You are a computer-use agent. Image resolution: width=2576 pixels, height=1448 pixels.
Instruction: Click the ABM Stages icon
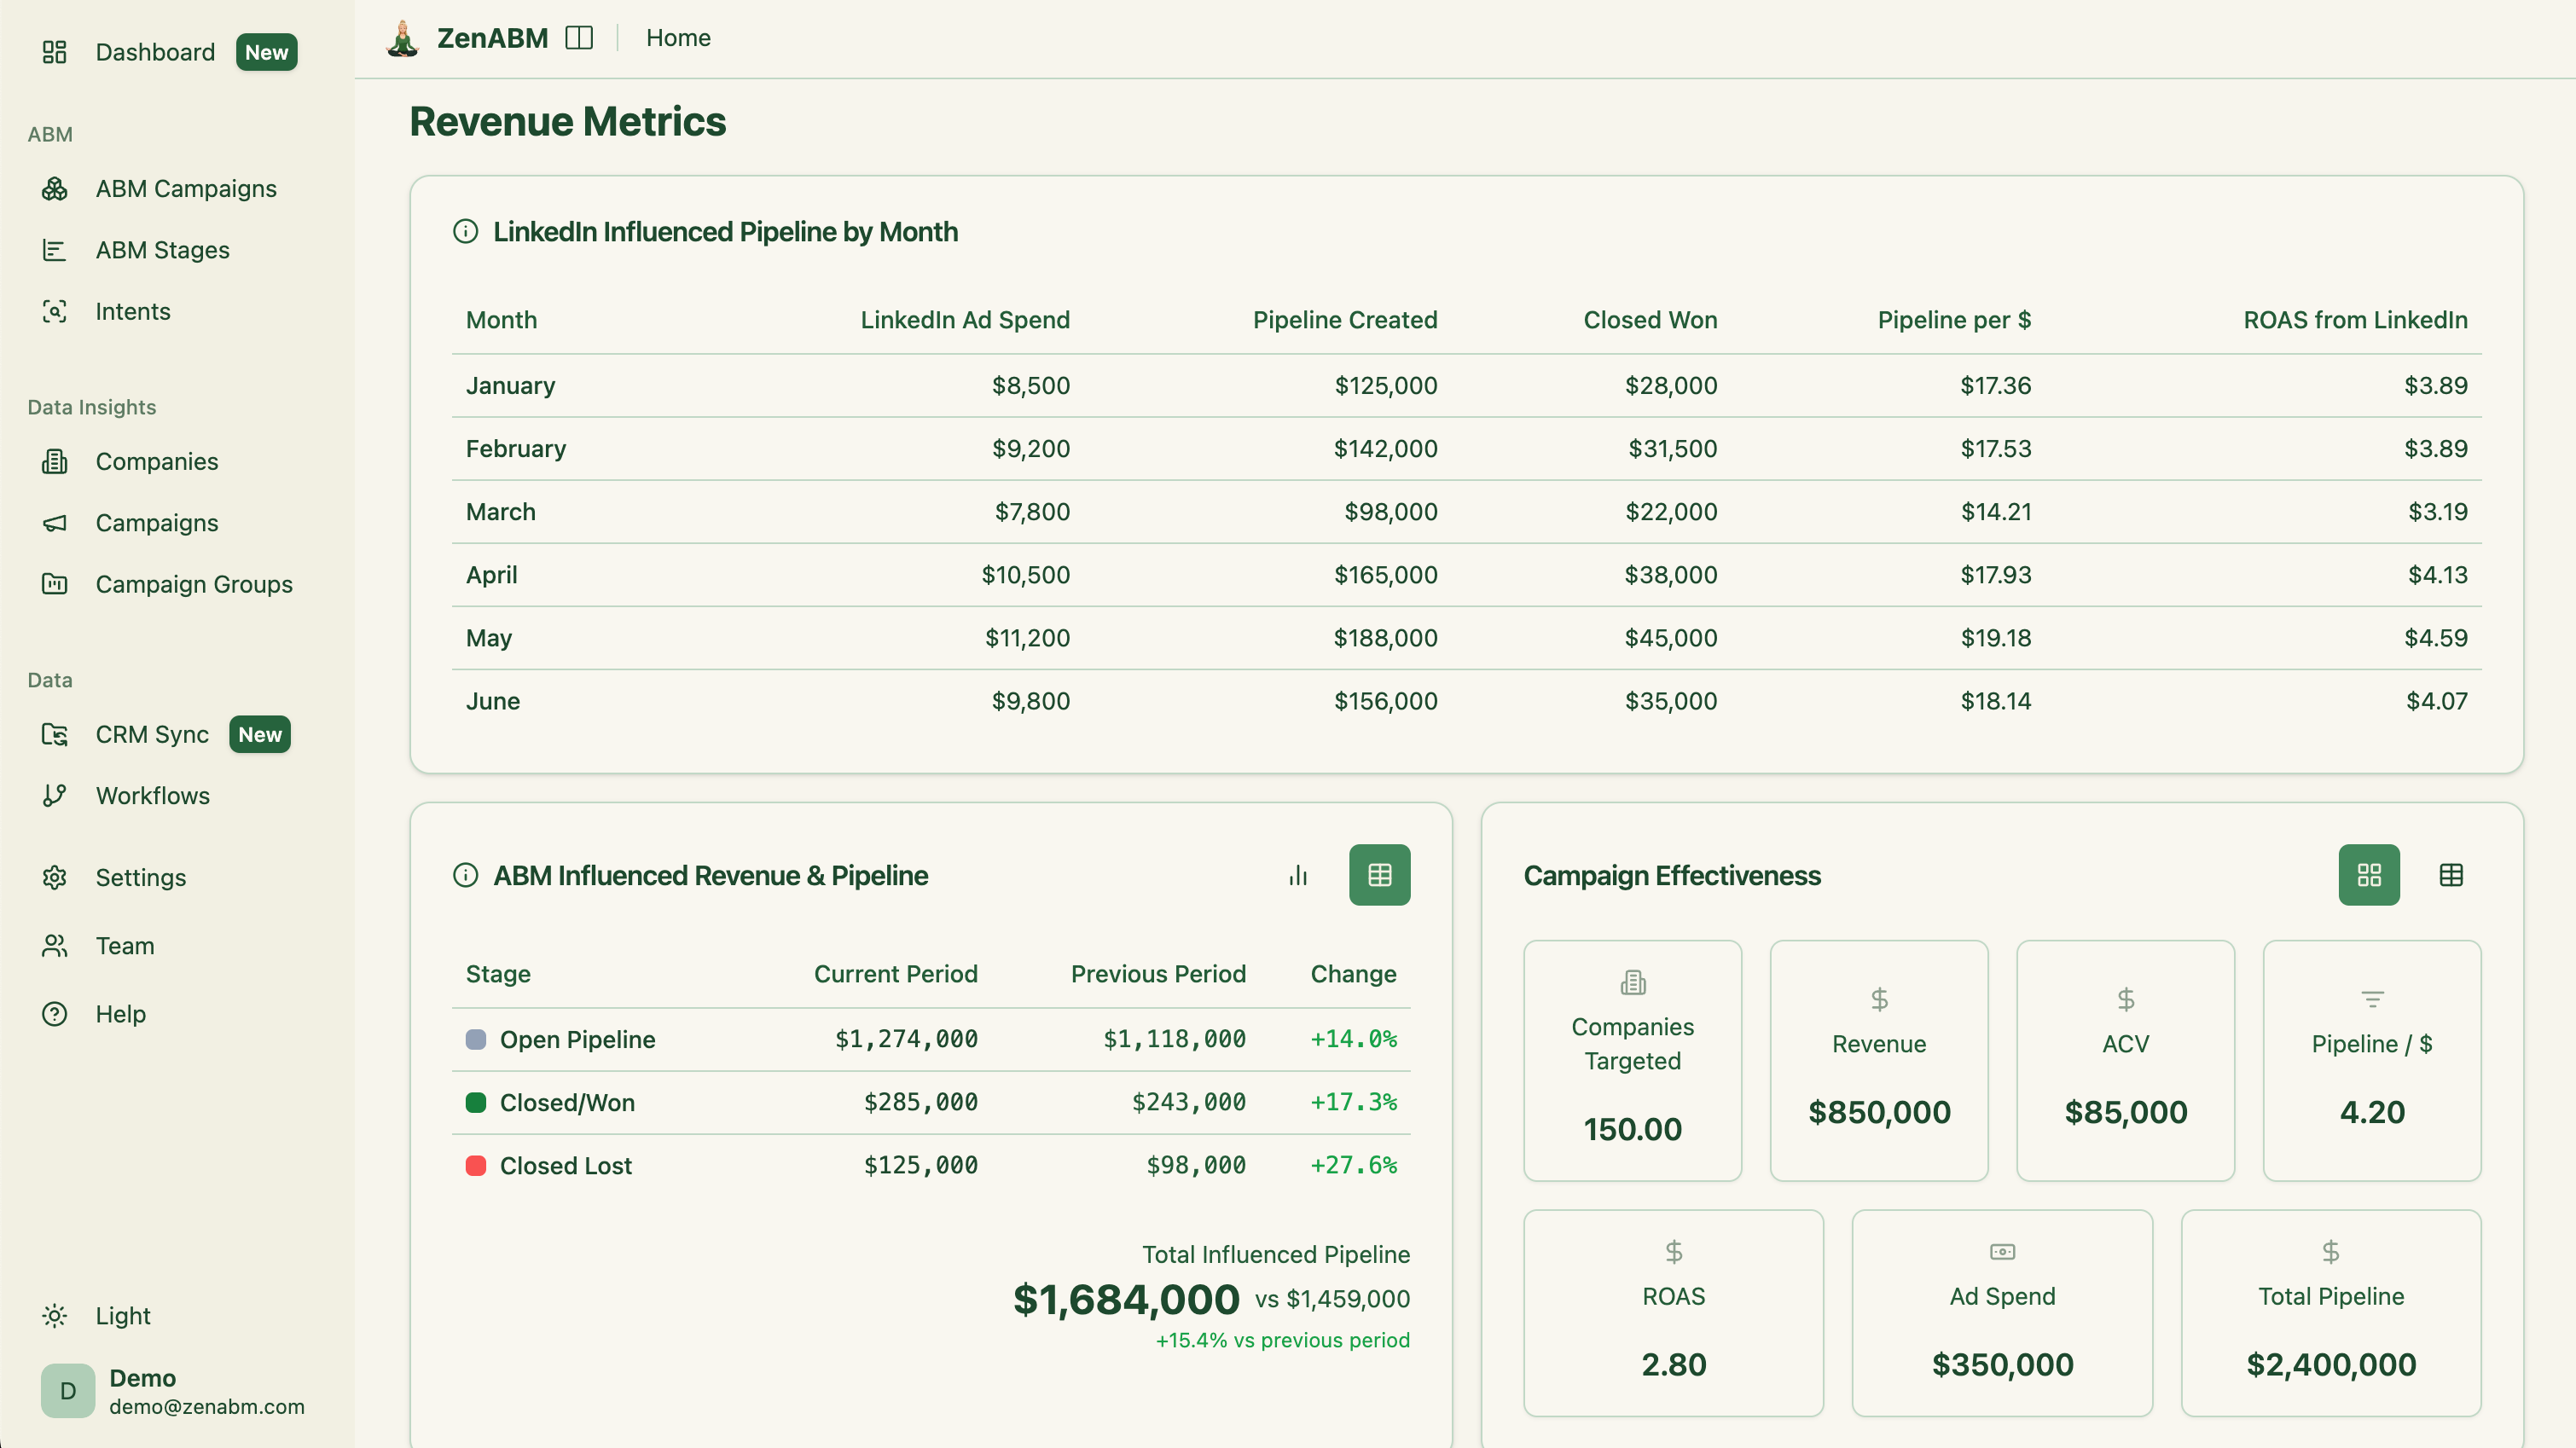(54, 250)
